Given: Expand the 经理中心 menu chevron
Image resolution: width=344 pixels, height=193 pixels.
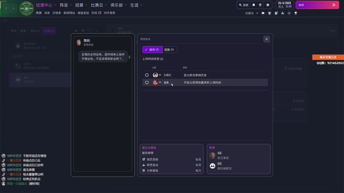Looking at the screenshot, I should (55, 5).
